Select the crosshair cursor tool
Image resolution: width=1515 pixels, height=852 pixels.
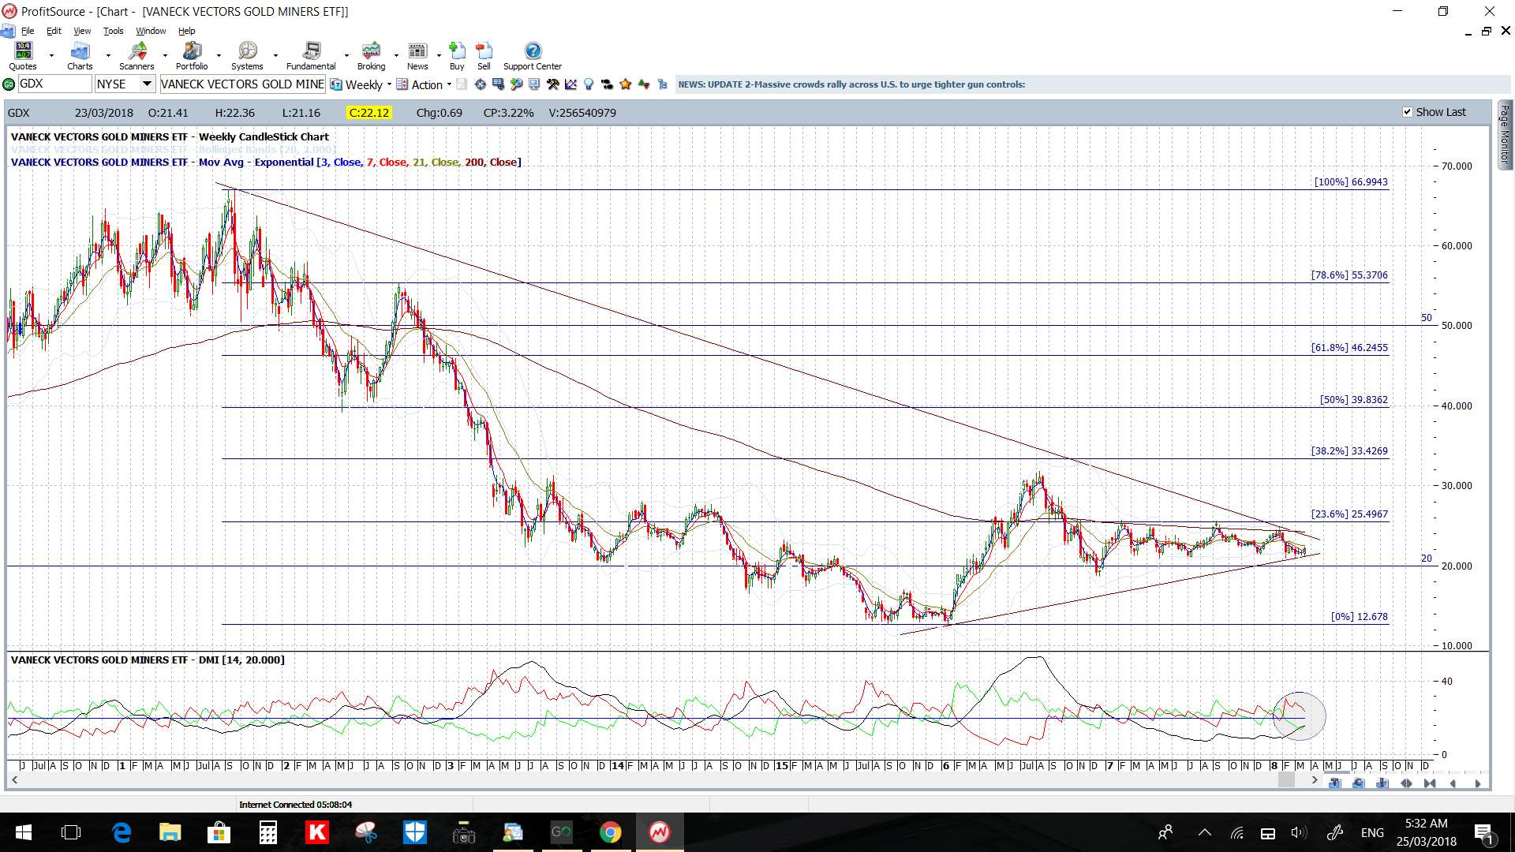click(480, 84)
